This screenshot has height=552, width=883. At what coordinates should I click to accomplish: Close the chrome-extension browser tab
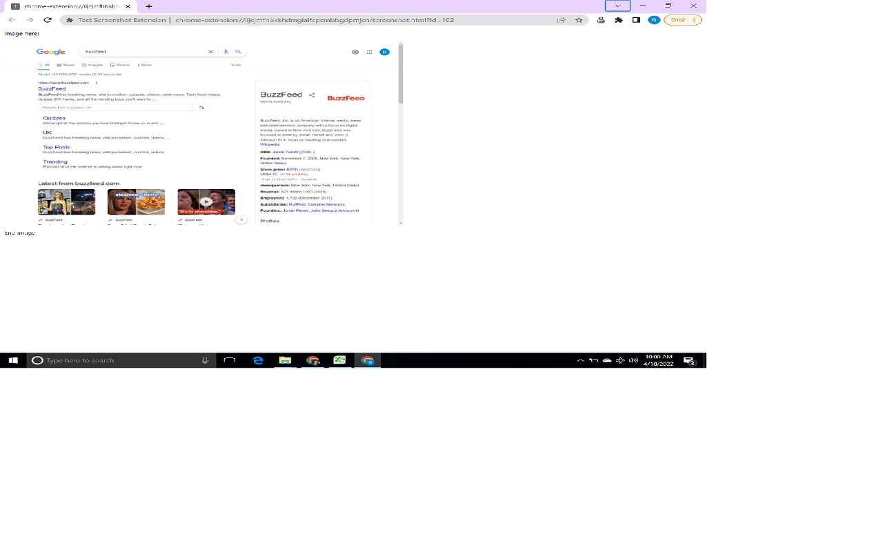(128, 6)
